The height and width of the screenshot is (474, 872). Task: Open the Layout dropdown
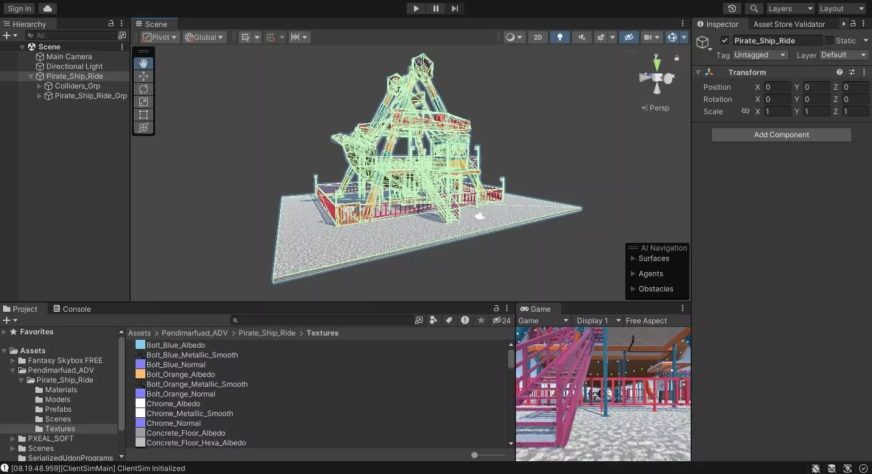click(x=842, y=9)
